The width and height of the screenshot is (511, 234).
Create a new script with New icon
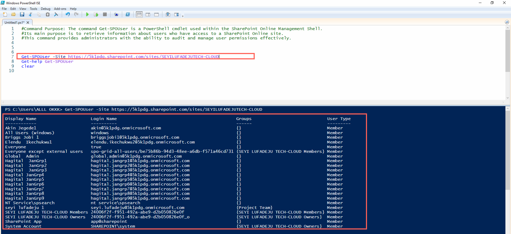pyautogui.click(x=5, y=14)
